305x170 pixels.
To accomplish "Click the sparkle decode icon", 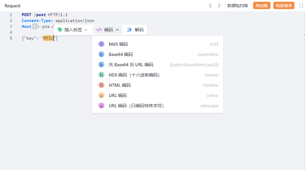I will [x=130, y=30].
